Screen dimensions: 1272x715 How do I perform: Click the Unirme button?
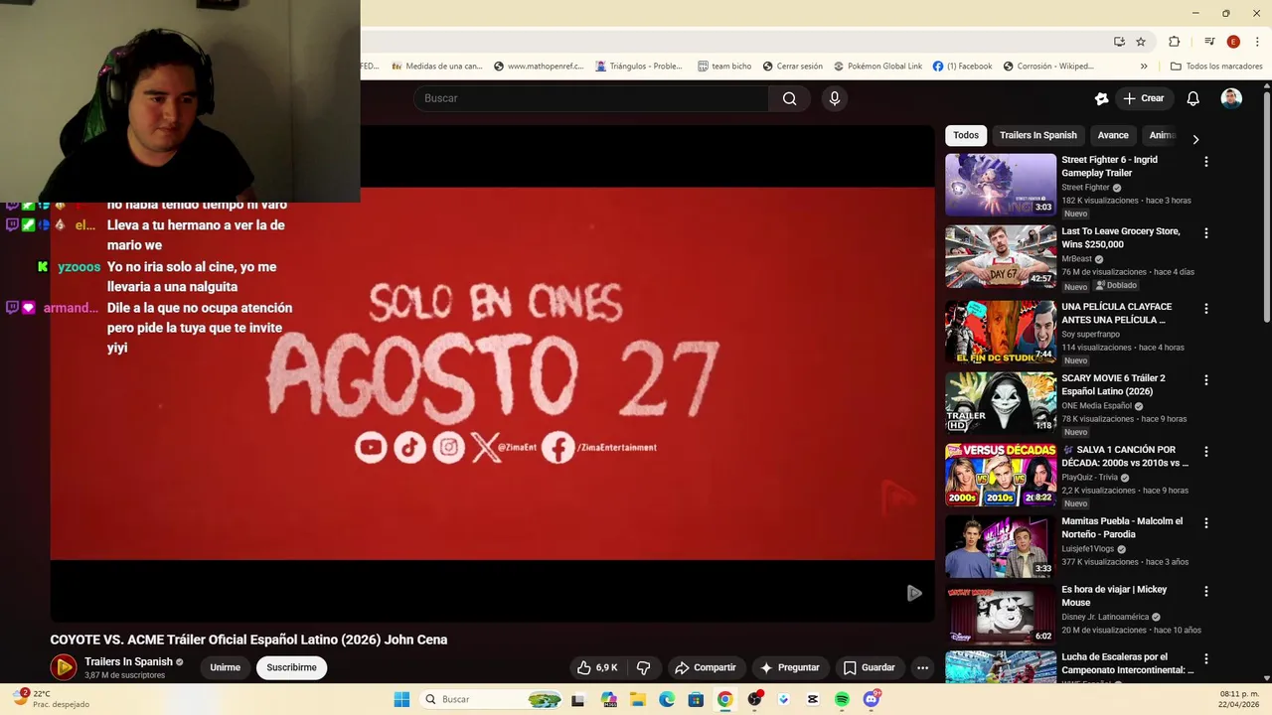click(225, 667)
